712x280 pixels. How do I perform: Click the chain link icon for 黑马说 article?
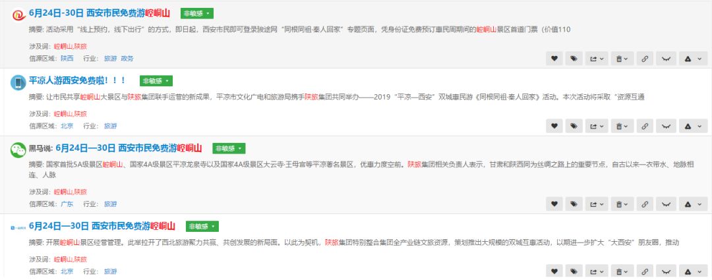(x=645, y=204)
